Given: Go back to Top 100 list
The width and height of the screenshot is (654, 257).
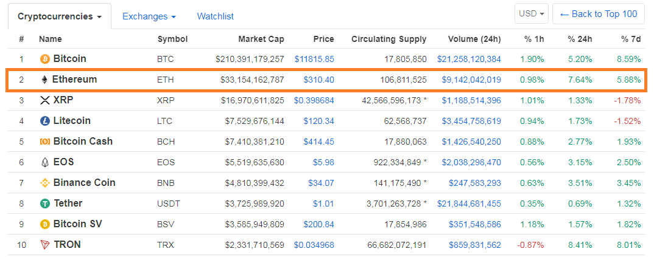Looking at the screenshot, I should coord(597,13).
